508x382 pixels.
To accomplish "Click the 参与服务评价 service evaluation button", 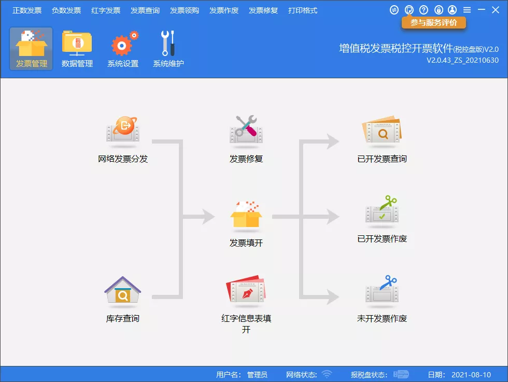I will click(434, 23).
